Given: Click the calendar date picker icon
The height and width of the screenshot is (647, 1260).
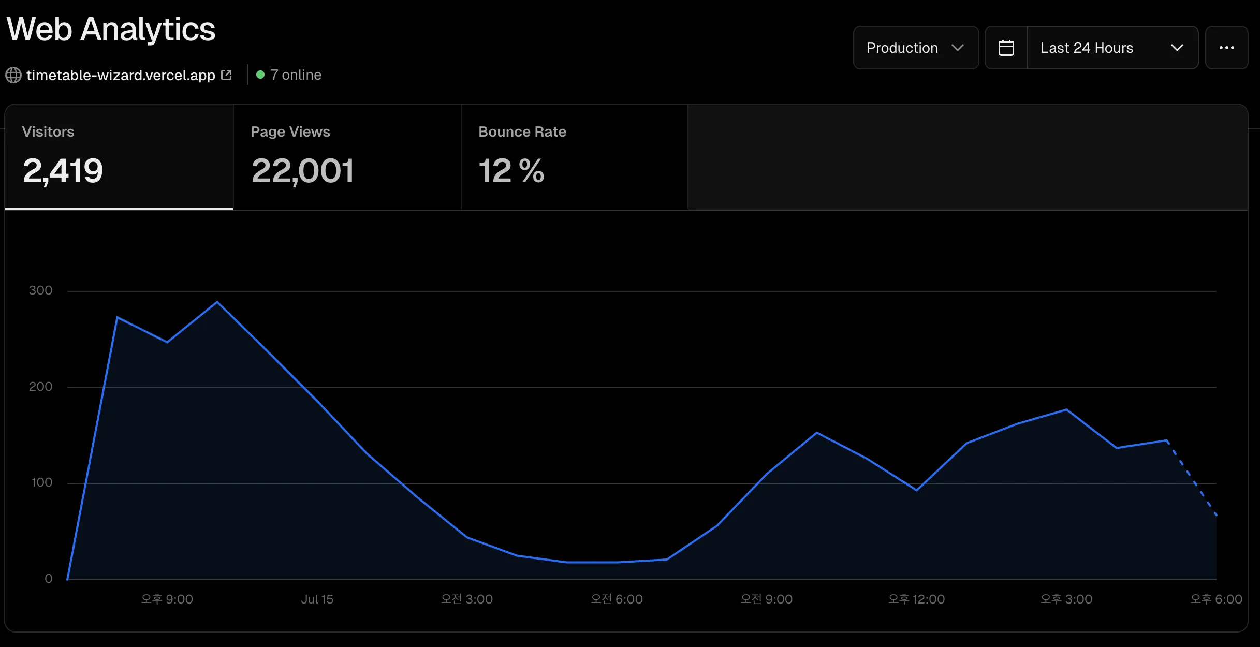Looking at the screenshot, I should click(x=1006, y=48).
